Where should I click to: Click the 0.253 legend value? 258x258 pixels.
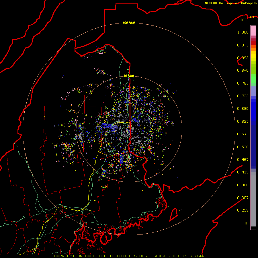click(x=243, y=210)
